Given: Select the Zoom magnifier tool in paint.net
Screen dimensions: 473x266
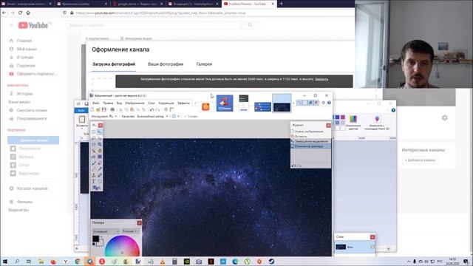Looking at the screenshot, I should point(100,144).
